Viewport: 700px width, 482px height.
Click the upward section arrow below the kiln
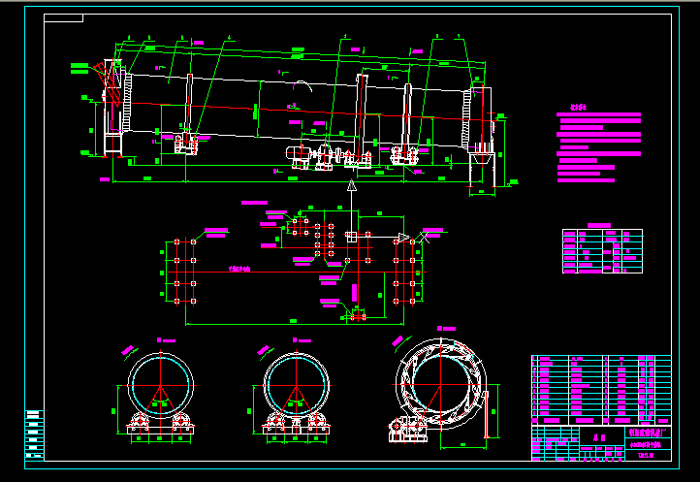point(351,186)
